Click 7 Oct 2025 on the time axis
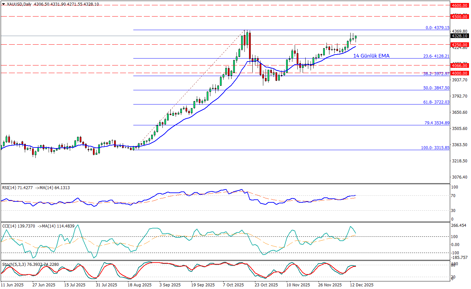Screen dimensions: 471x289 click(x=233, y=285)
